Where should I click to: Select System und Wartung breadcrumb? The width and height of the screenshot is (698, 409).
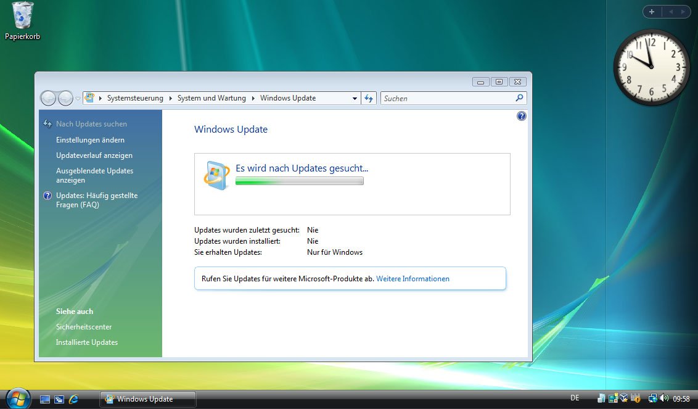[211, 98]
